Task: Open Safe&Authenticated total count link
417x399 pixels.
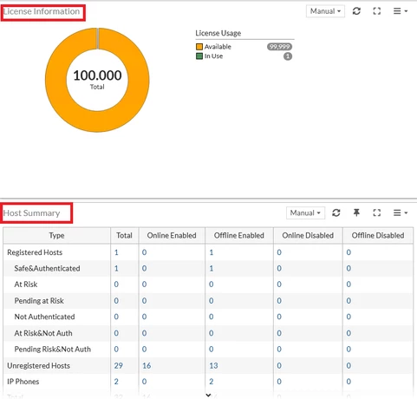Action: tap(116, 268)
